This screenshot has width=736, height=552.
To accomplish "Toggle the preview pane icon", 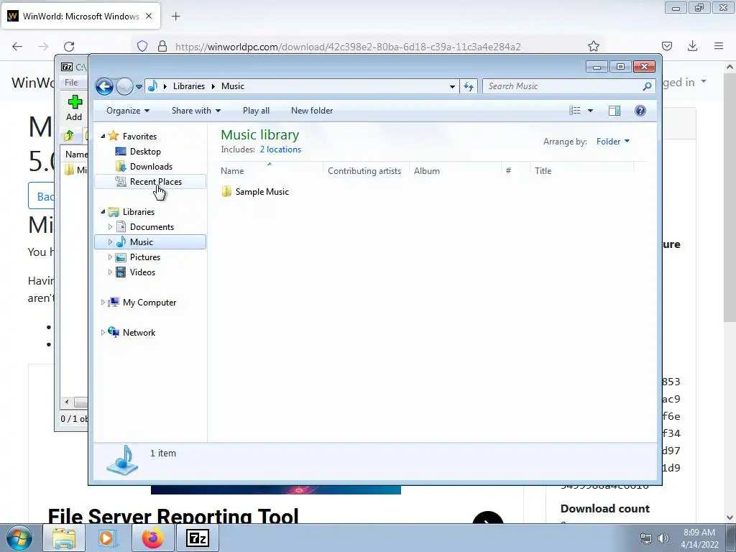I will tap(614, 111).
